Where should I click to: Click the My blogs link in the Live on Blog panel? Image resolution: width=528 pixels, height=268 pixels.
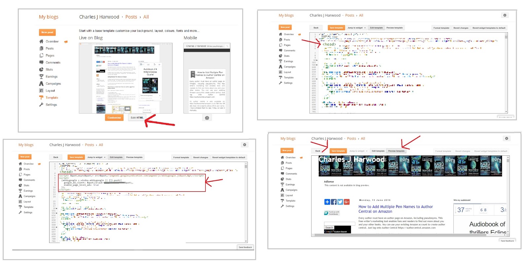pos(49,17)
